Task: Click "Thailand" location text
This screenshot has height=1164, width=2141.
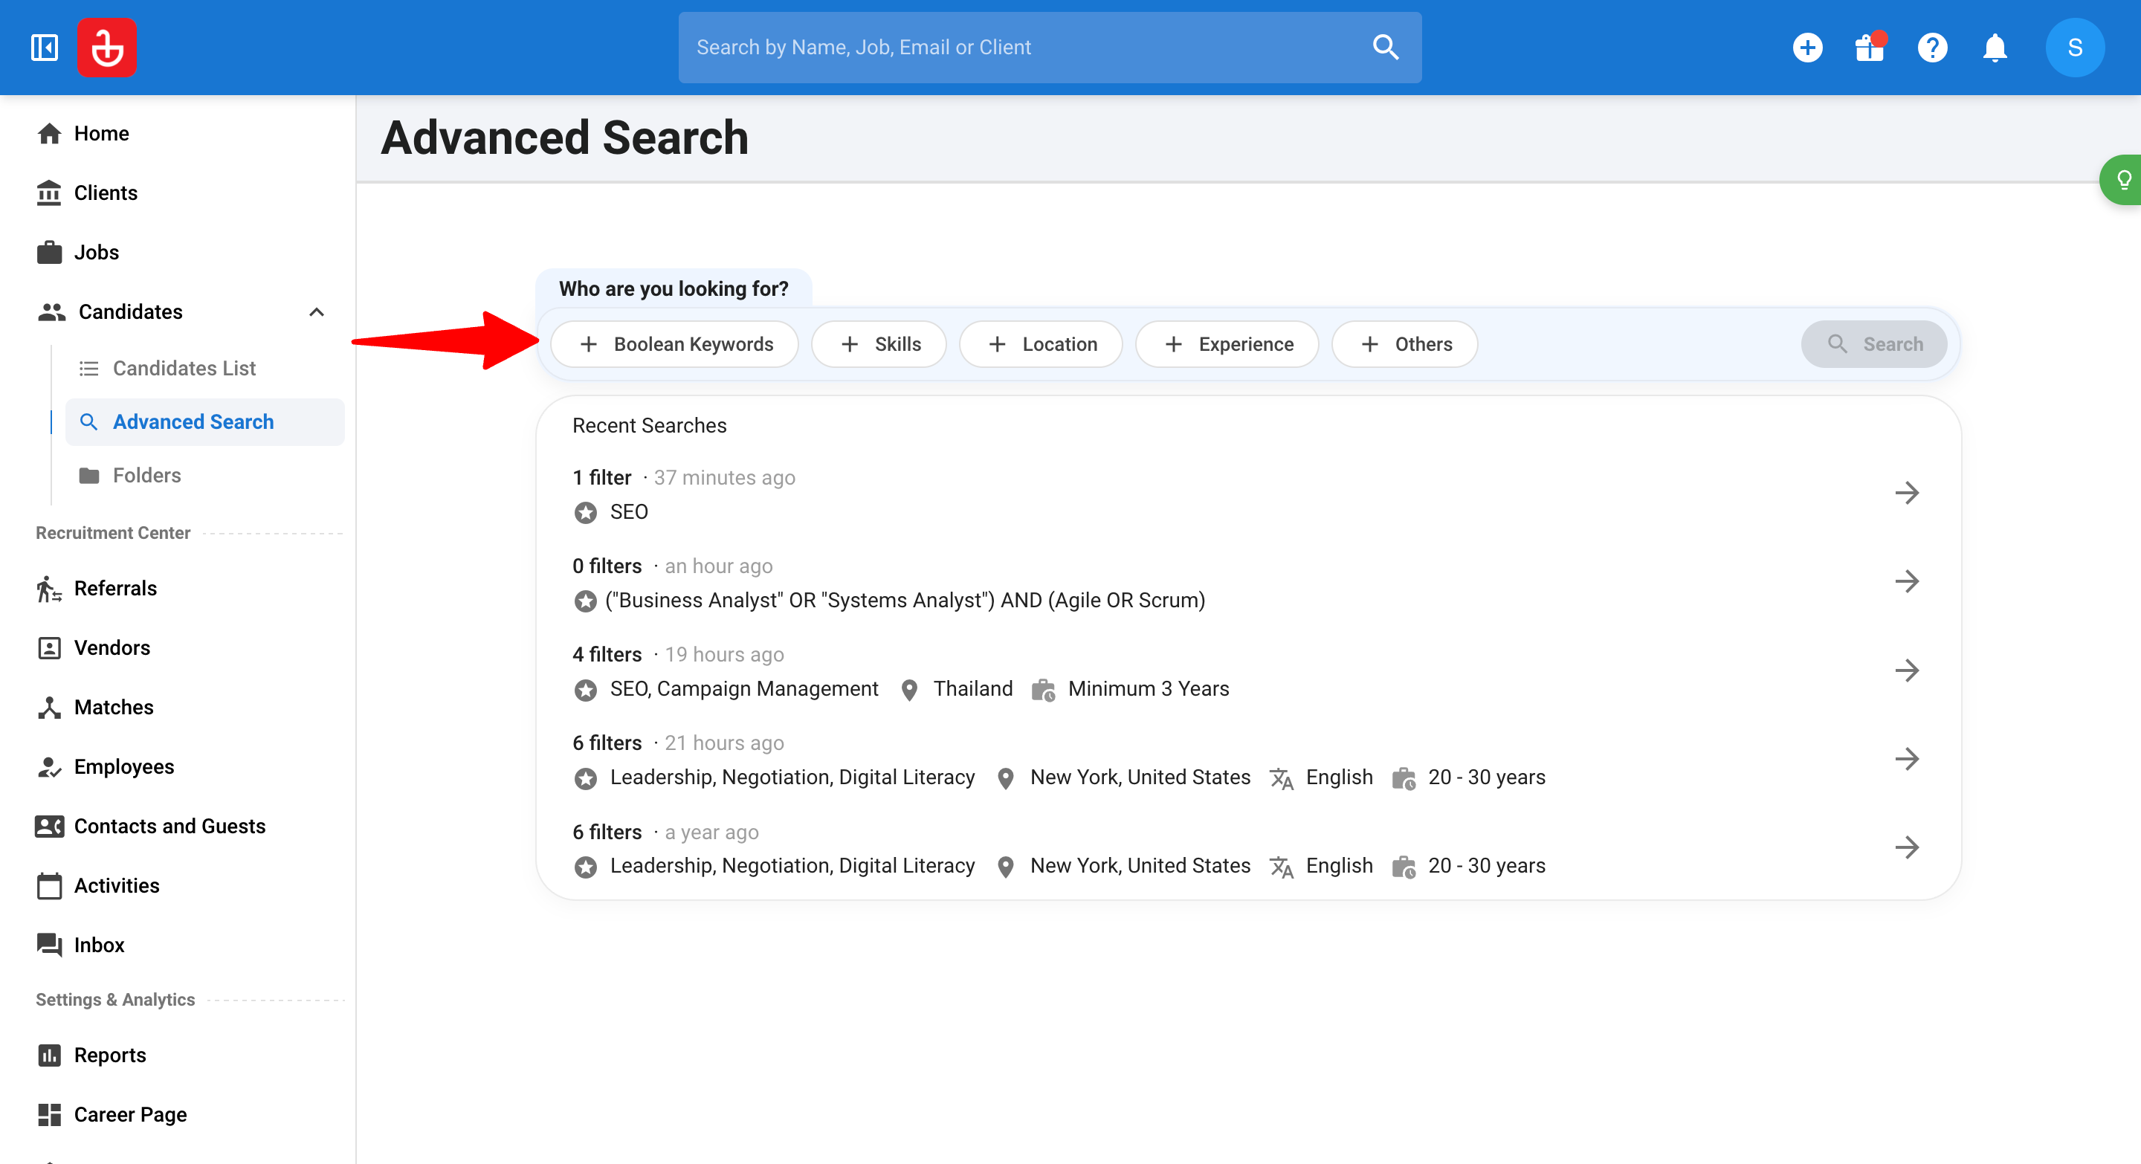Action: (x=972, y=689)
